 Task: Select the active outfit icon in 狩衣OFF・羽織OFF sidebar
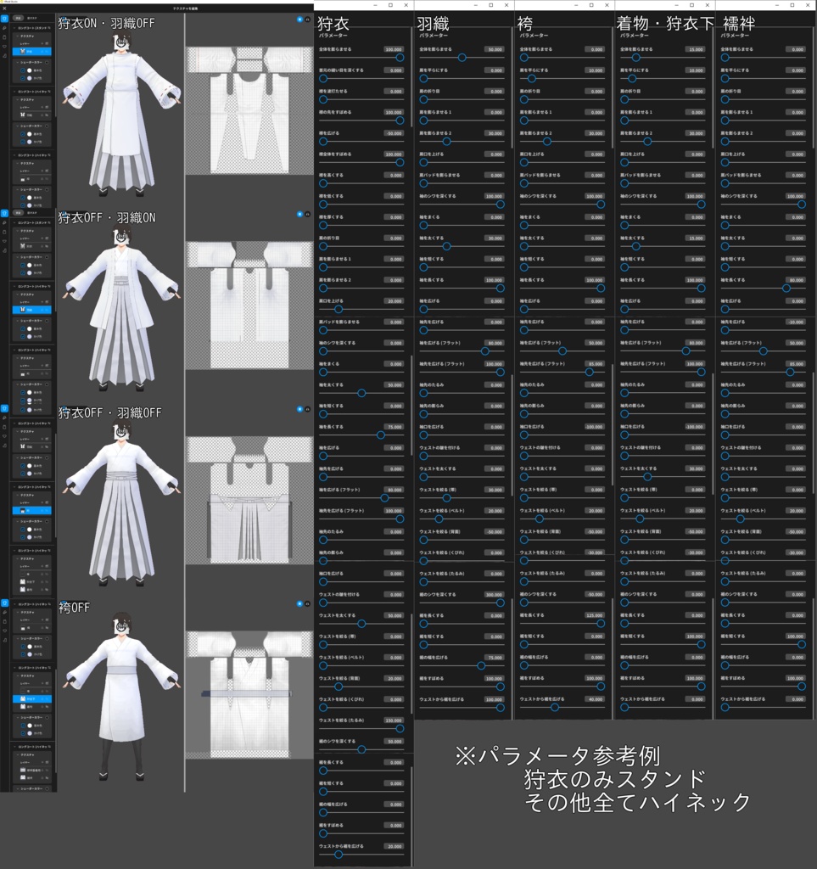[x=4, y=408]
